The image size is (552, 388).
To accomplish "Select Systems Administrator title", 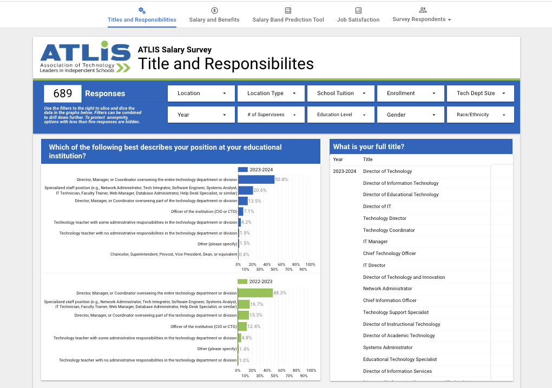I will (x=387, y=347).
